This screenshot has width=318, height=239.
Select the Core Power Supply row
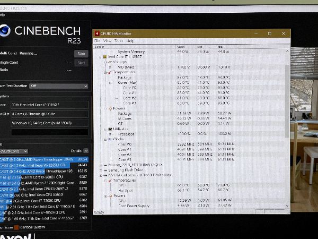189,206
